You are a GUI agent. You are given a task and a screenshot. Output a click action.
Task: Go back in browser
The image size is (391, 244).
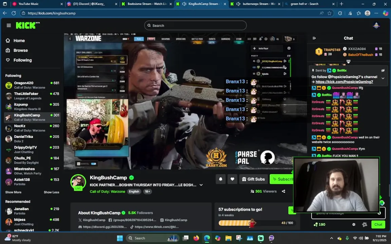coord(5,13)
